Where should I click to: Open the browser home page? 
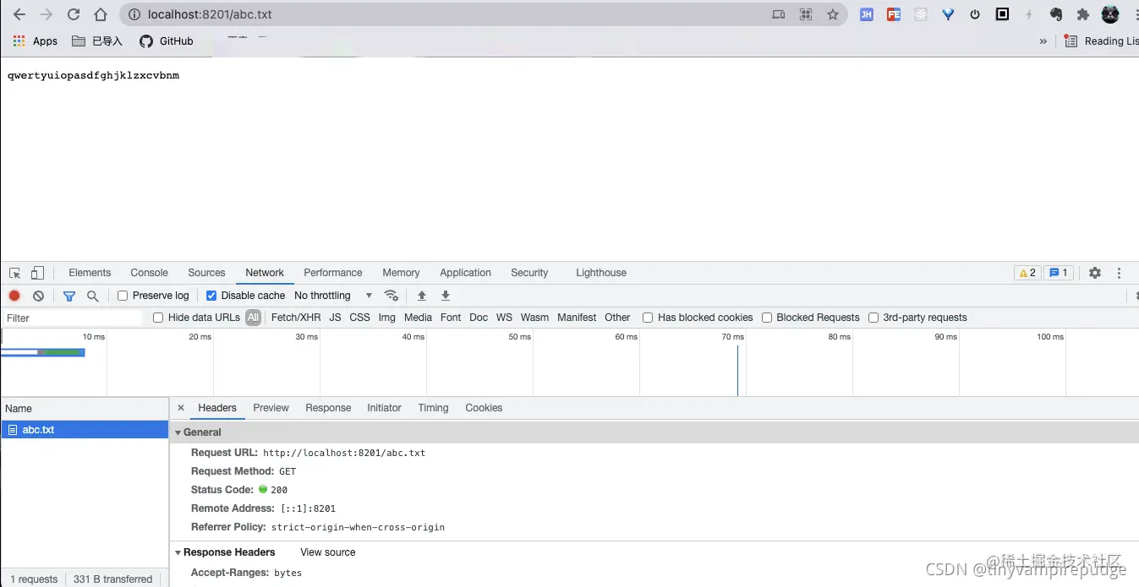click(x=101, y=14)
